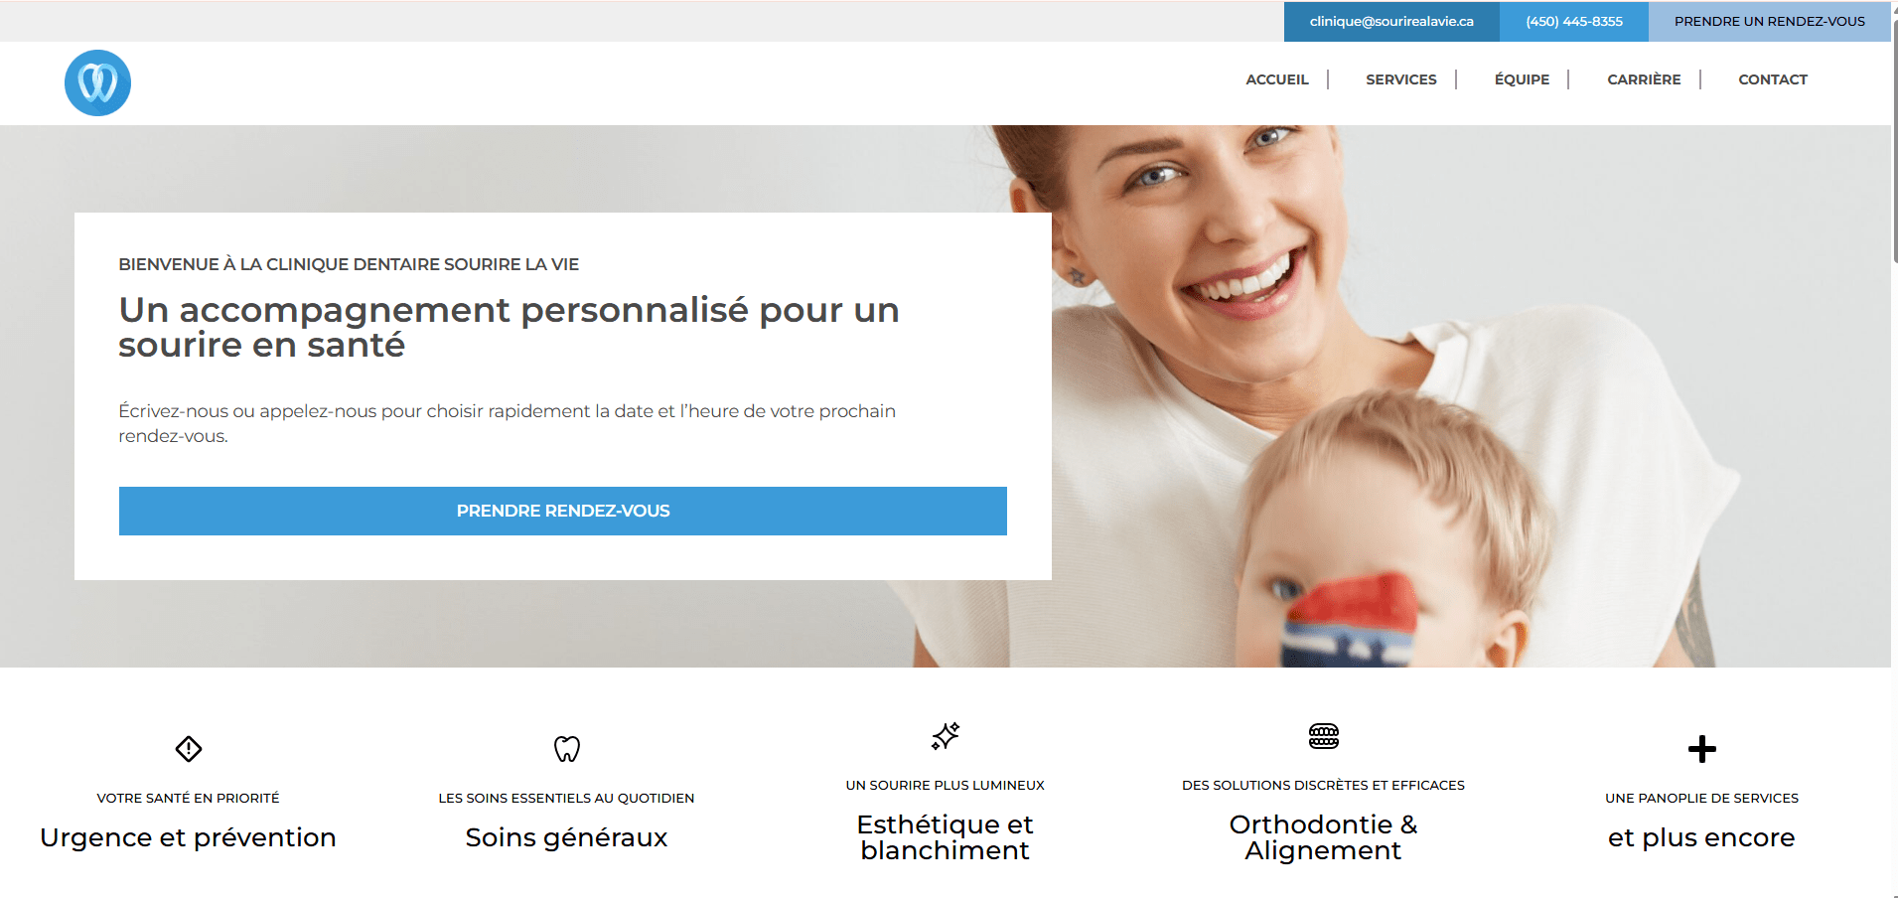This screenshot has height=898, width=1898.
Task: Click the braces icon above Orthodontie
Action: [1323, 736]
